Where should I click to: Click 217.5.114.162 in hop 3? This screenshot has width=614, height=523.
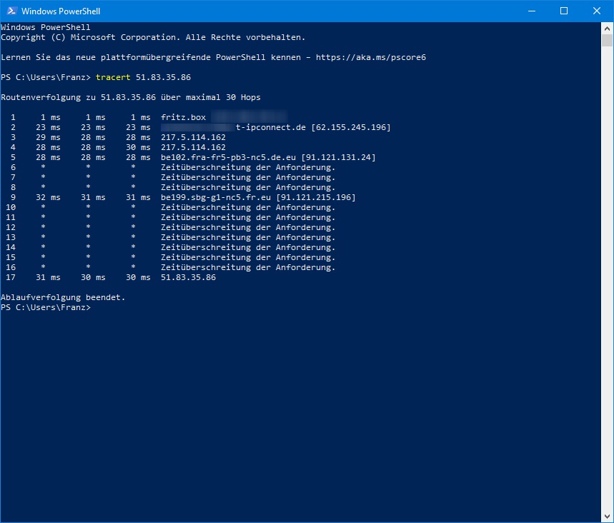pos(194,137)
